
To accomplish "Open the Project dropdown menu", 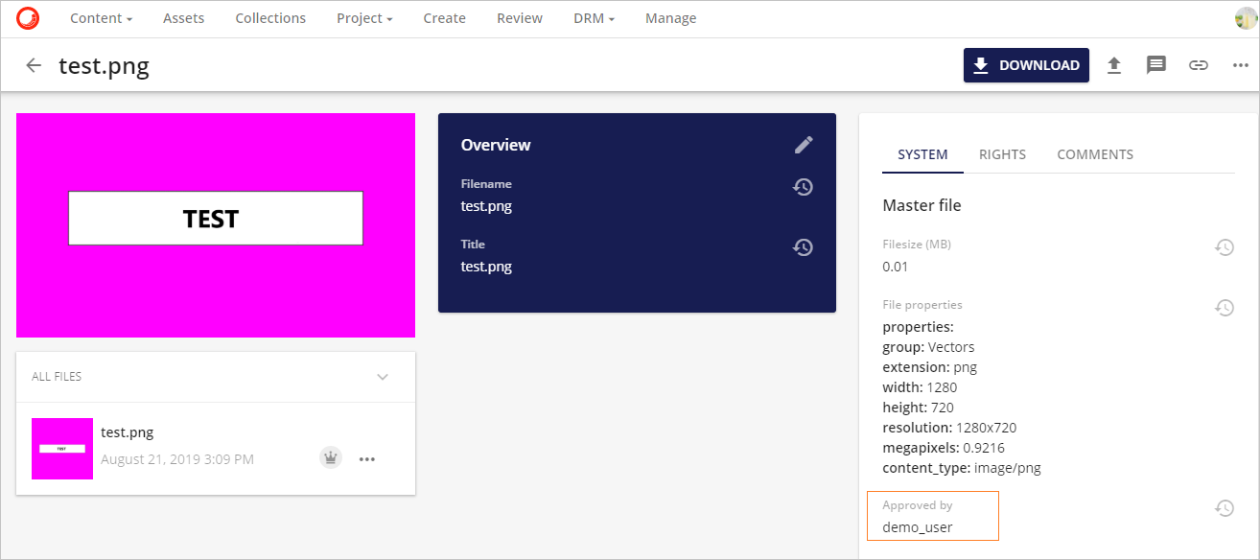I will click(362, 17).
